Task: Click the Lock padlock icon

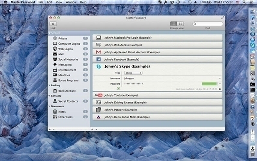Action: tap(53, 24)
